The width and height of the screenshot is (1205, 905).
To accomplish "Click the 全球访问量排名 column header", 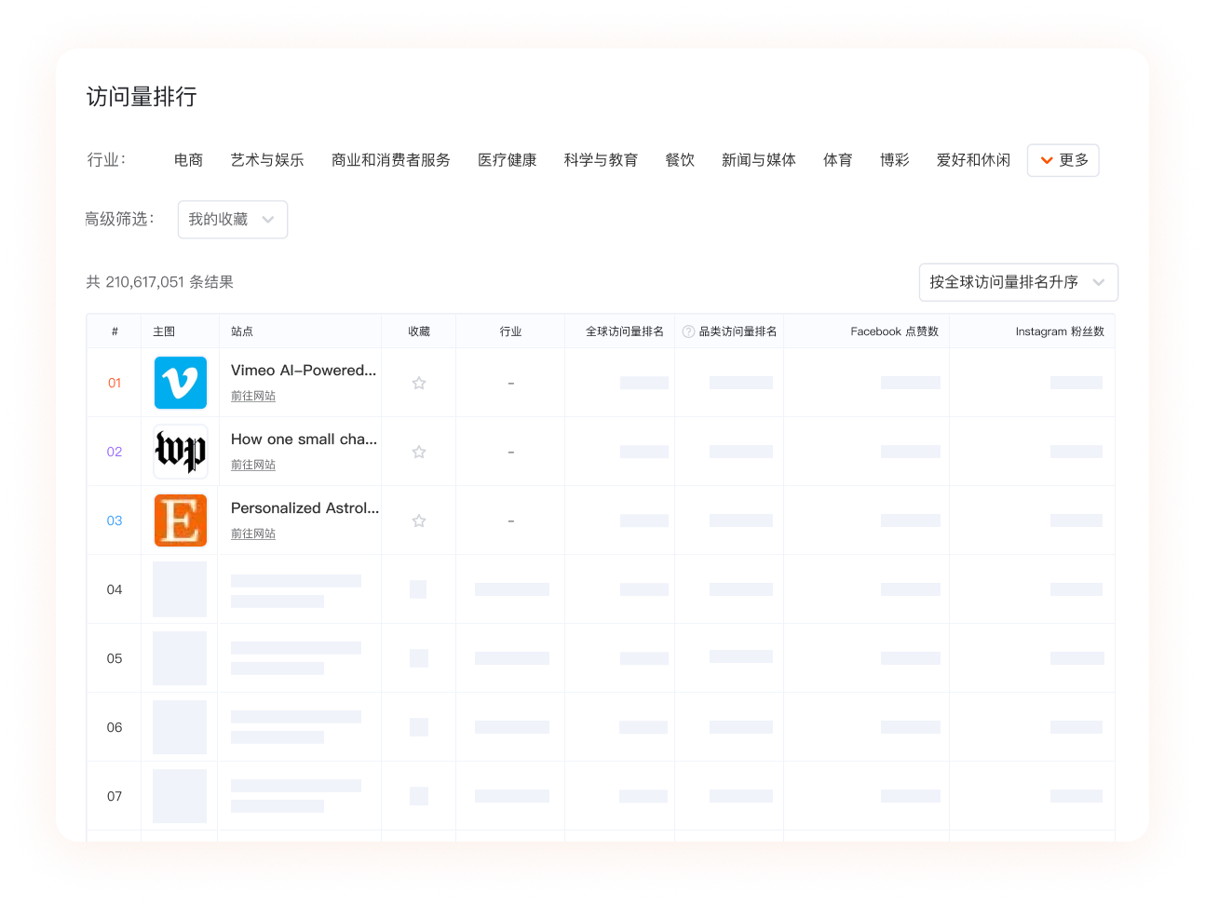I will [624, 331].
